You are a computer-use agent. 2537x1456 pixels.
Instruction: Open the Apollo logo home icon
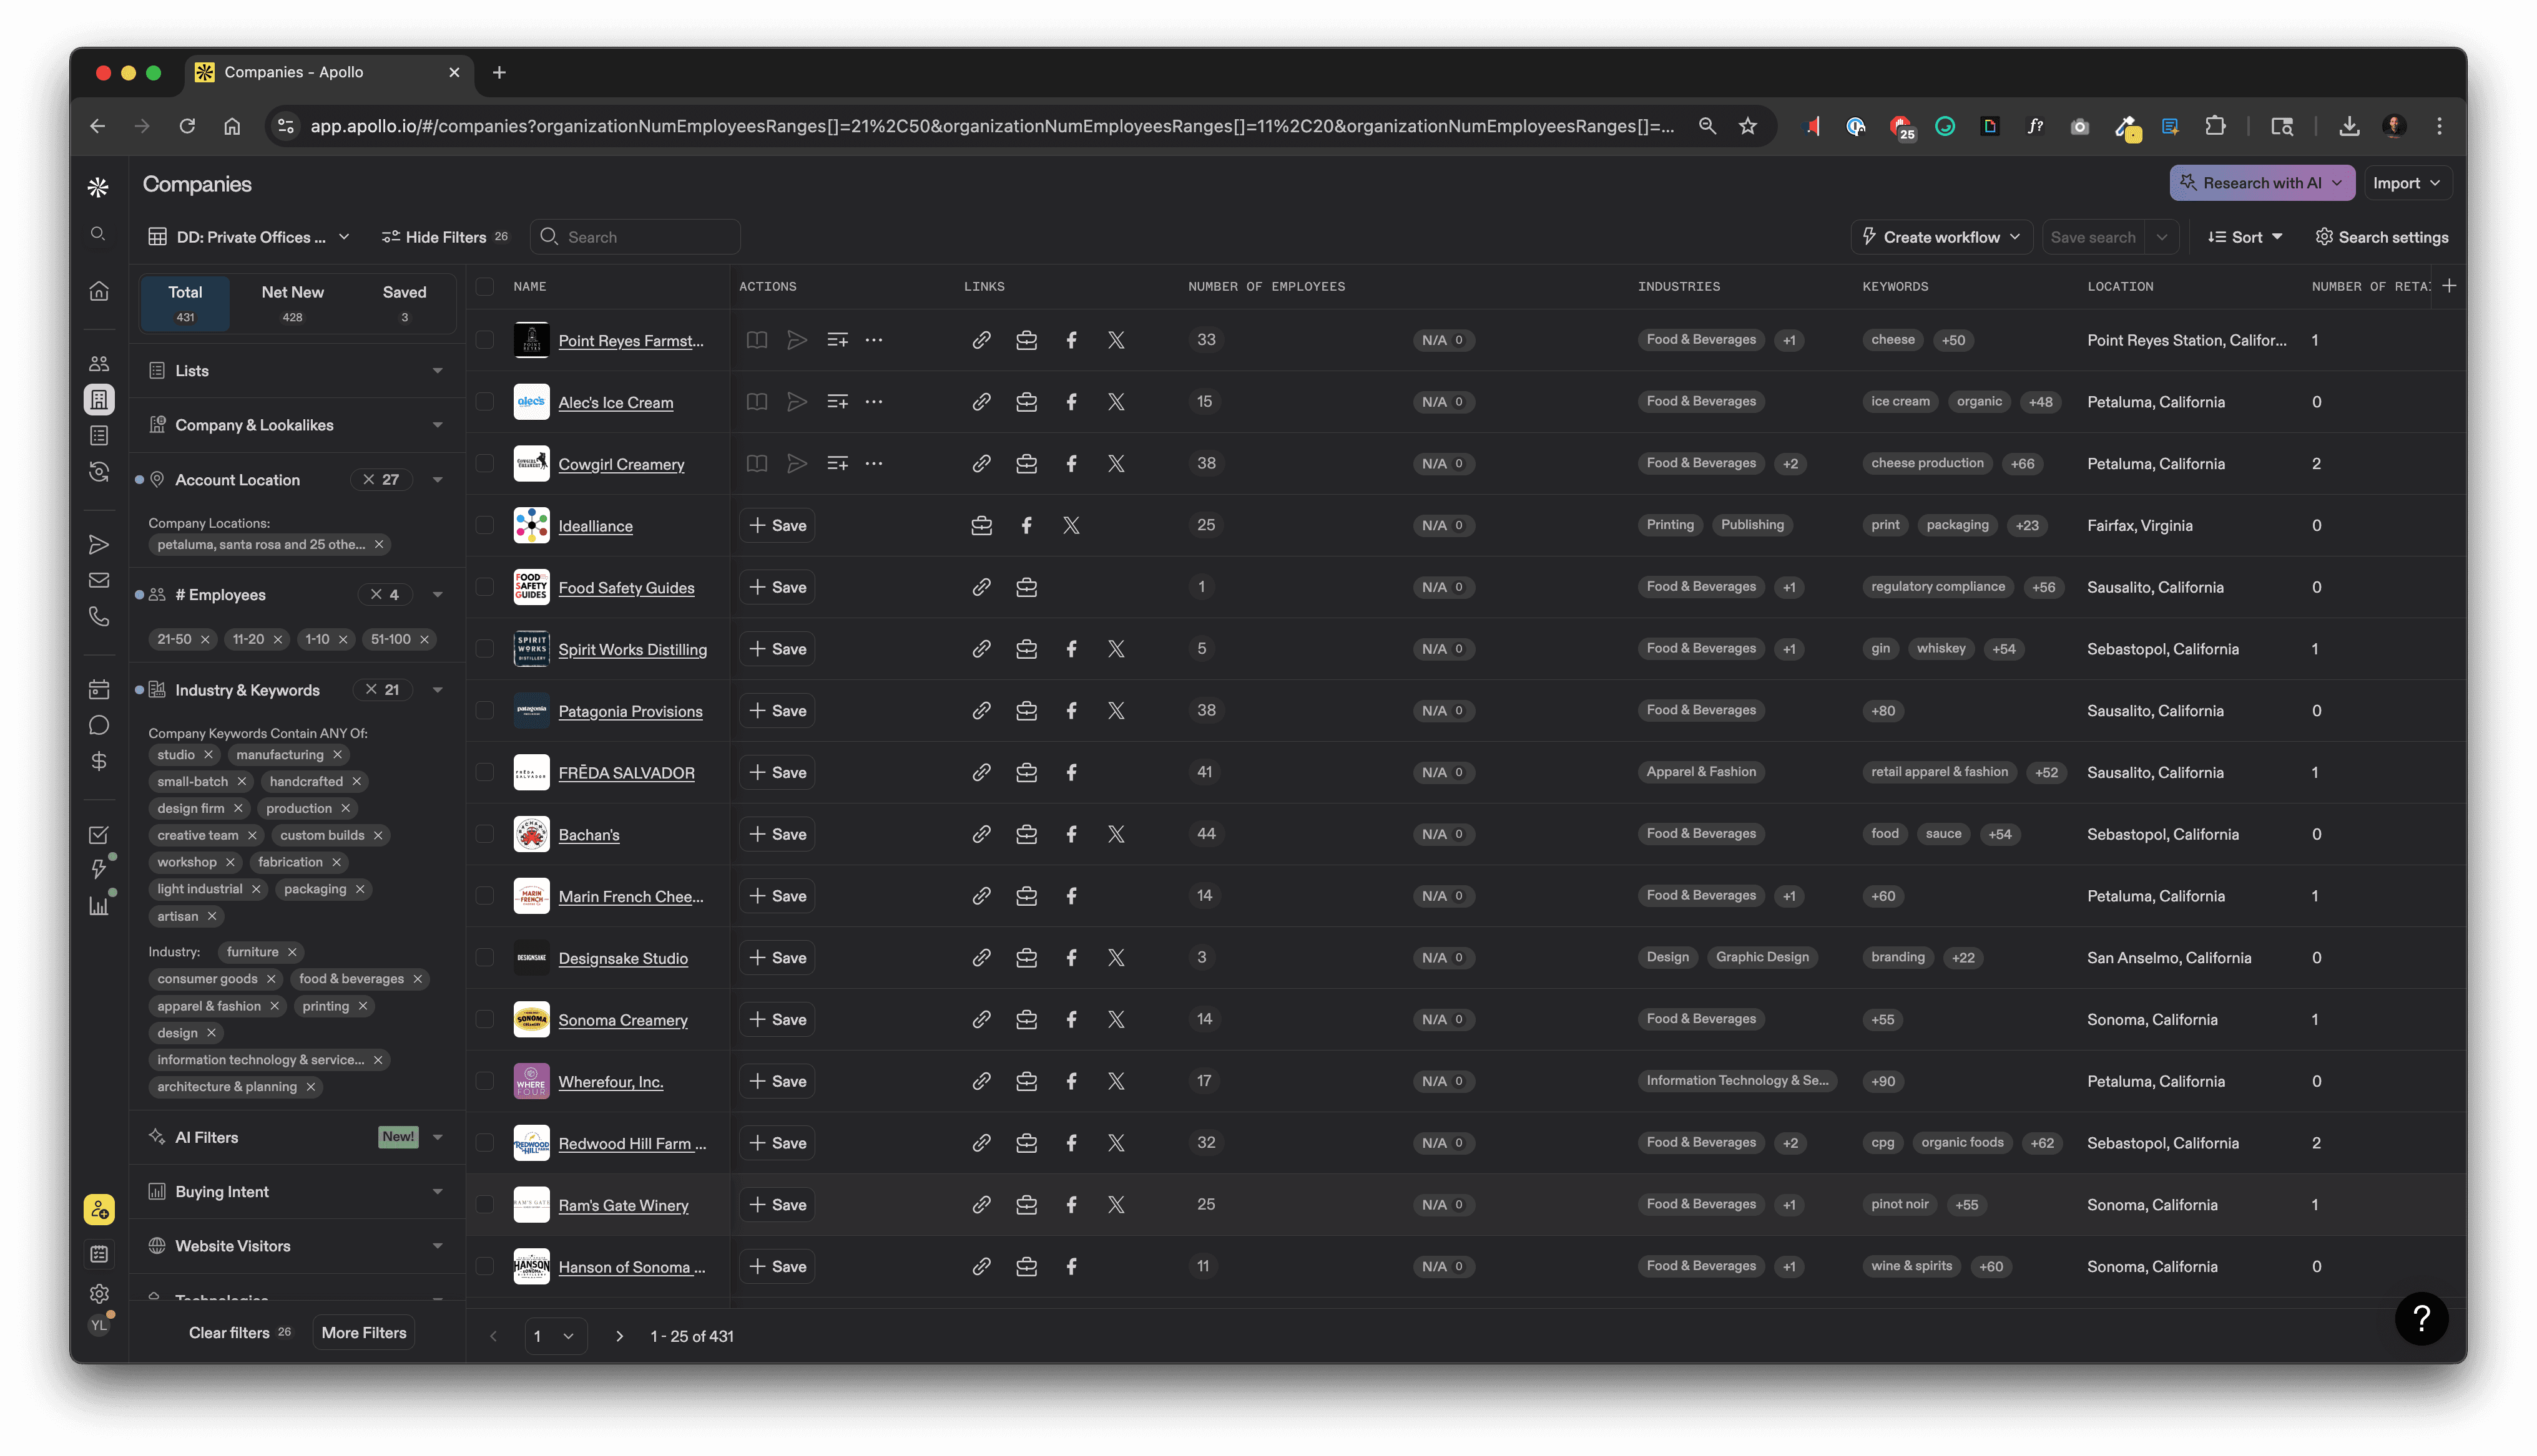point(98,187)
